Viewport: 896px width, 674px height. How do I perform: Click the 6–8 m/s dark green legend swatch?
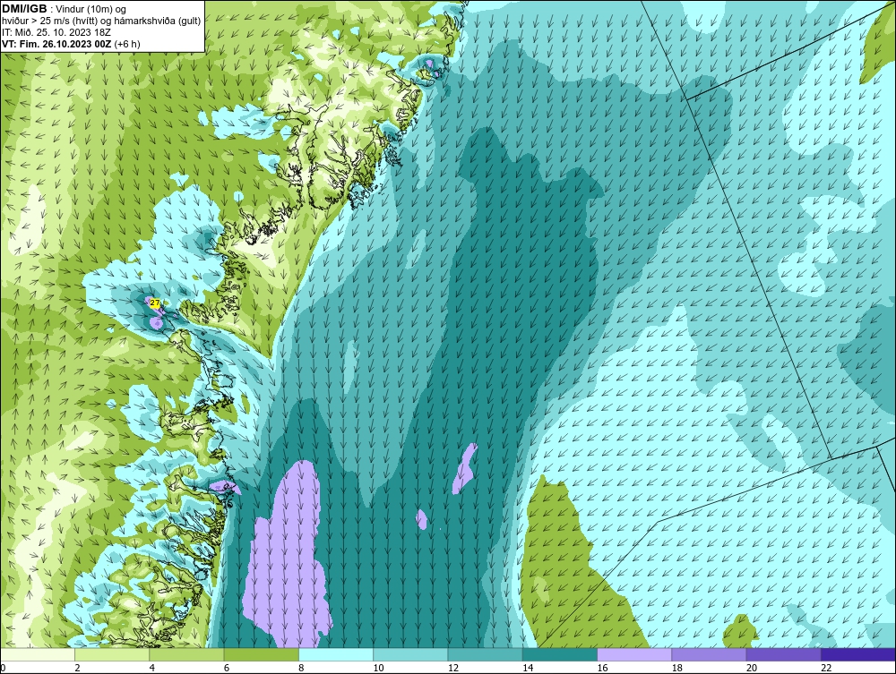(261, 654)
